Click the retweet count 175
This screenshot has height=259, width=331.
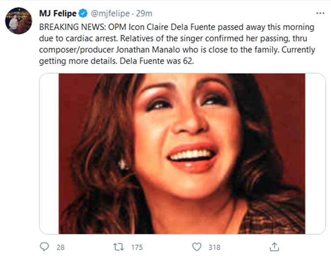pyautogui.click(x=137, y=247)
